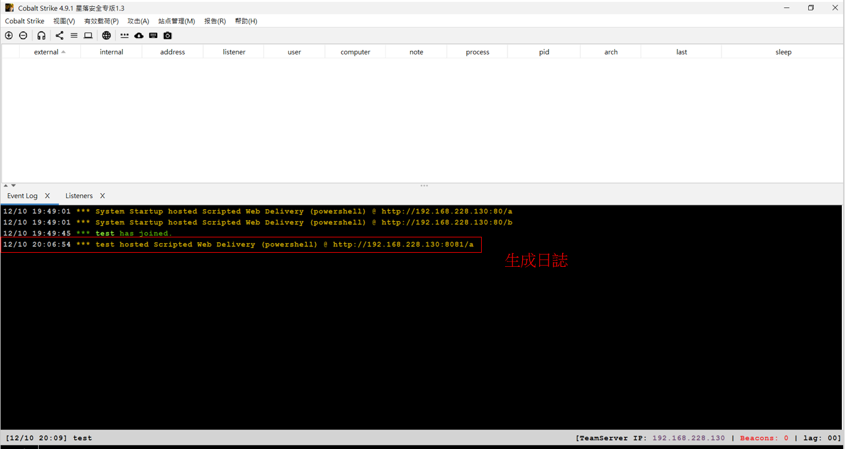Sort sessions by external column
The width and height of the screenshot is (845, 449).
[50, 52]
